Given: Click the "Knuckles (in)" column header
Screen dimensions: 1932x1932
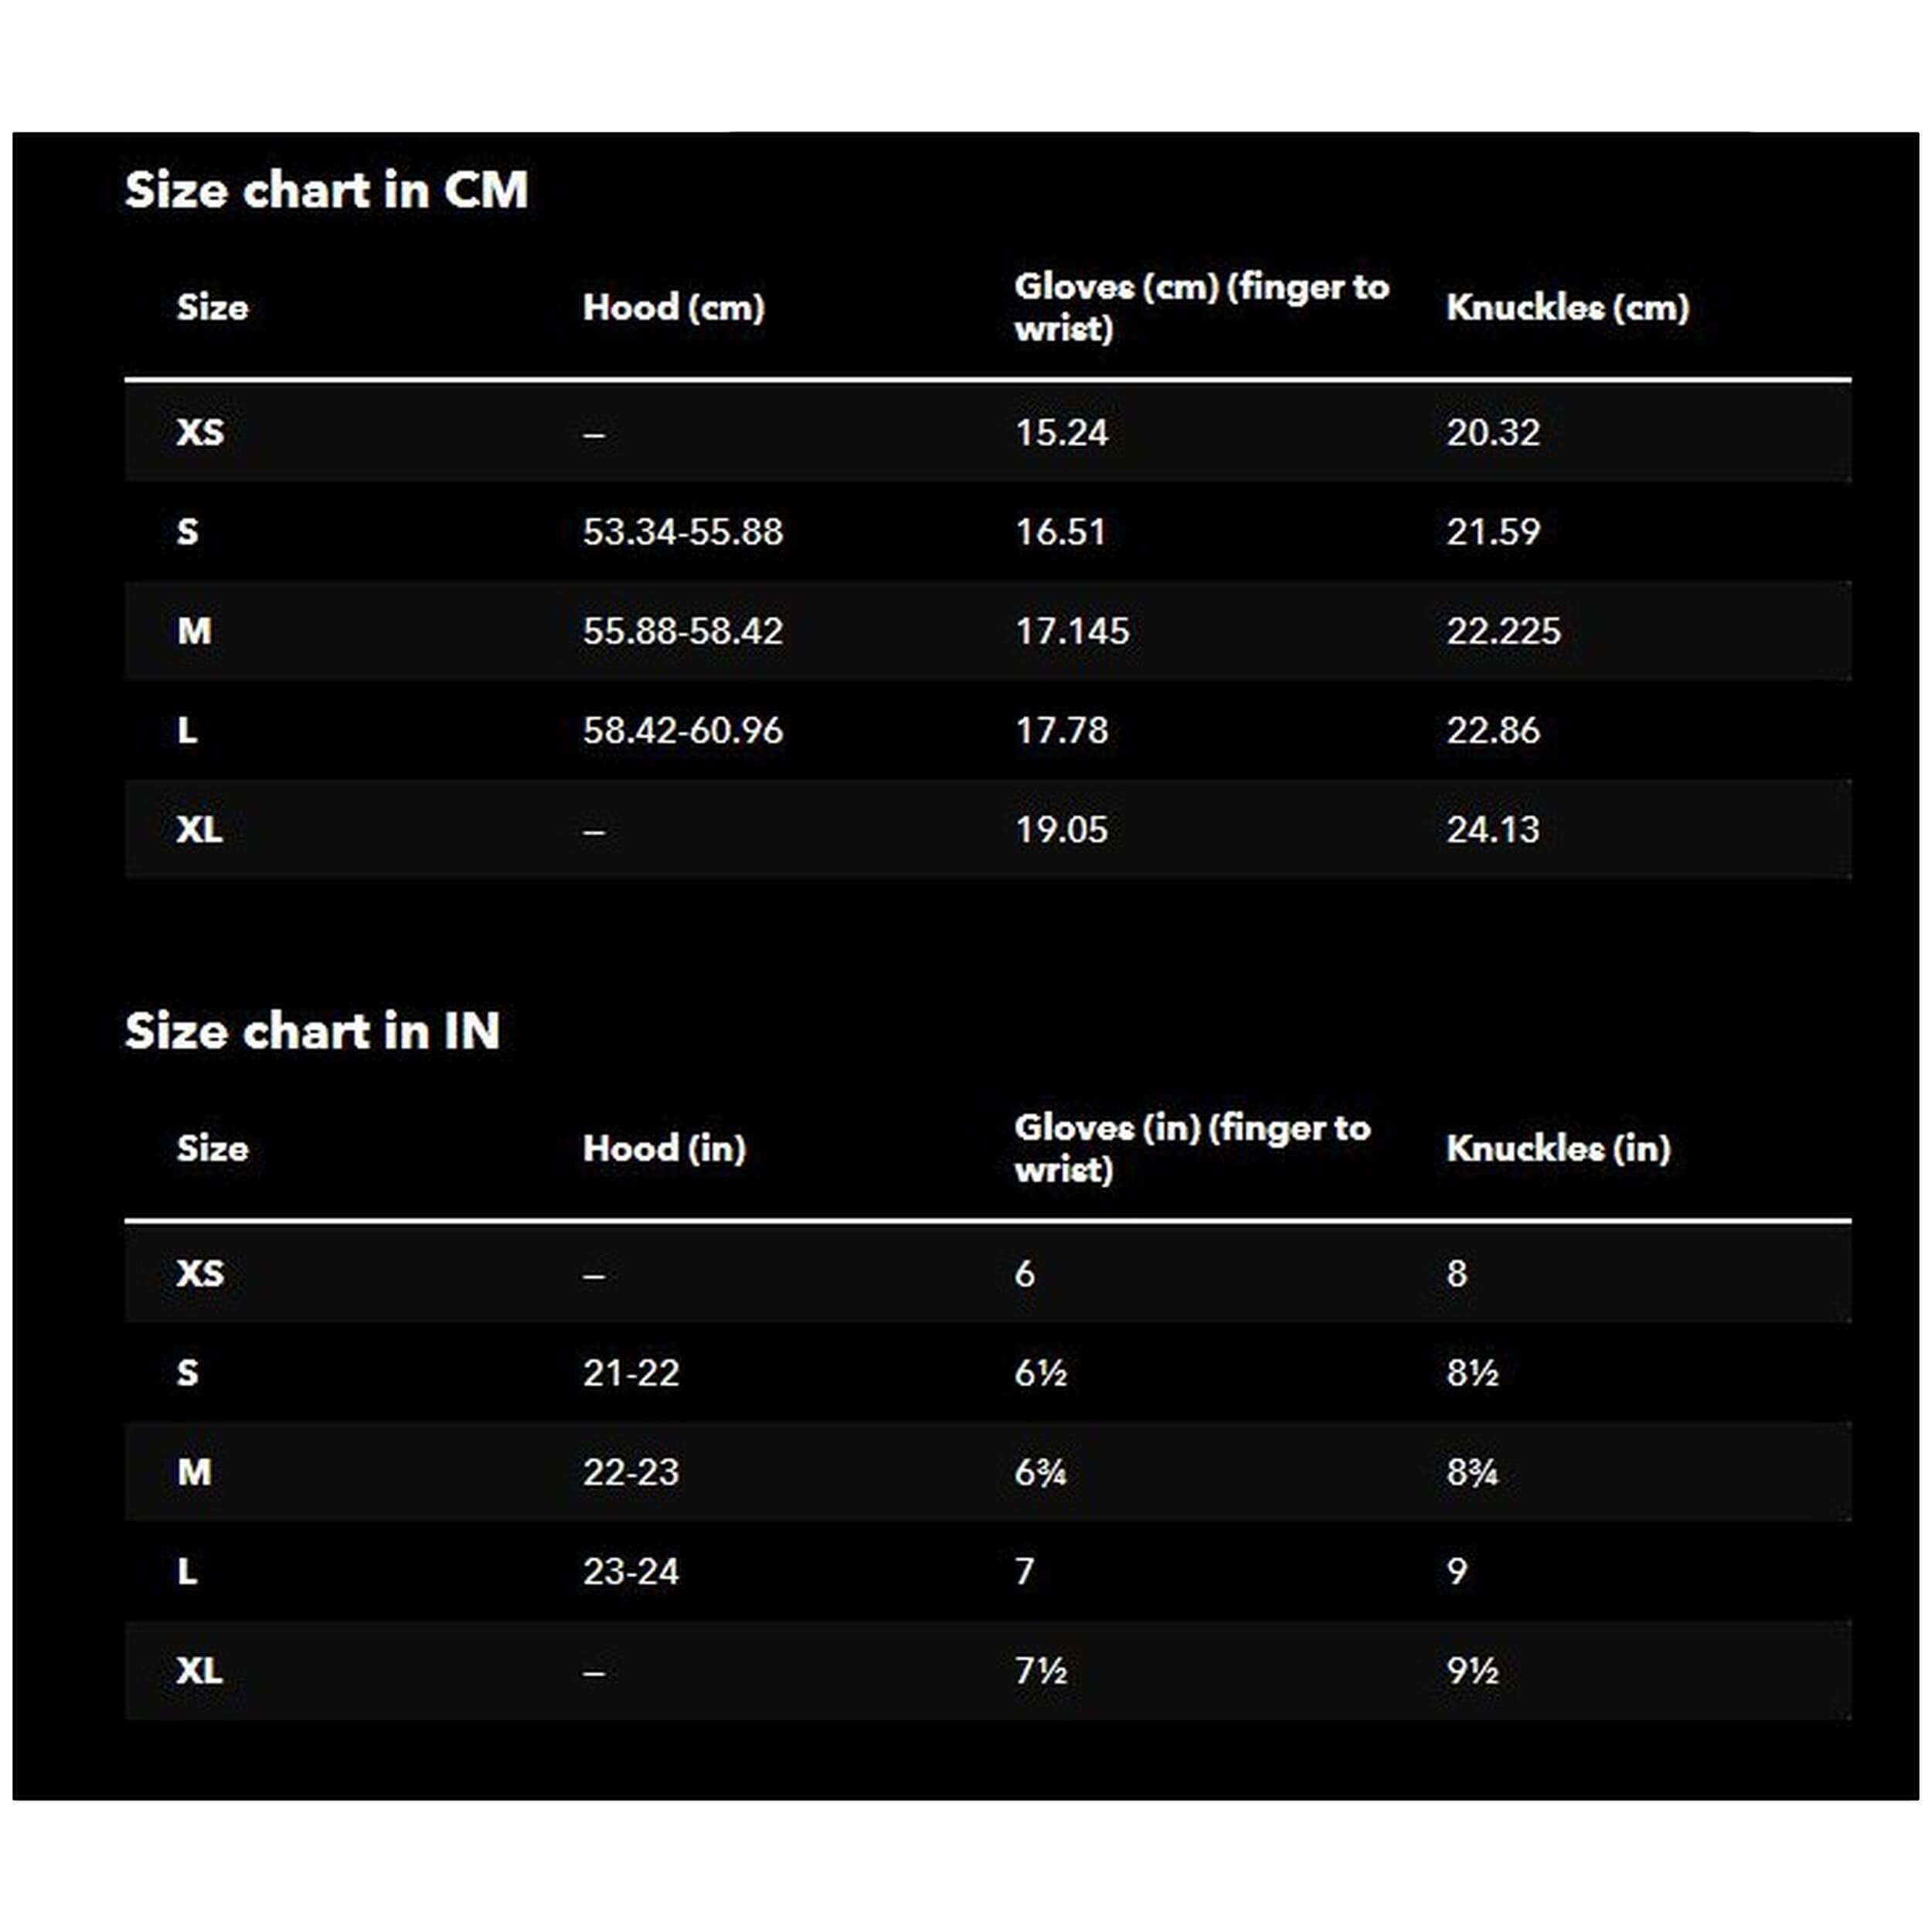Looking at the screenshot, I should click(1558, 1149).
